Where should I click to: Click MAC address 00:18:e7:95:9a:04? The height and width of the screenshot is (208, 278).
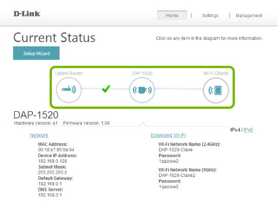click(56, 150)
